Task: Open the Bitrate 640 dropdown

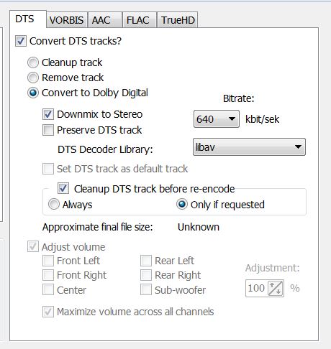Action: (x=217, y=119)
